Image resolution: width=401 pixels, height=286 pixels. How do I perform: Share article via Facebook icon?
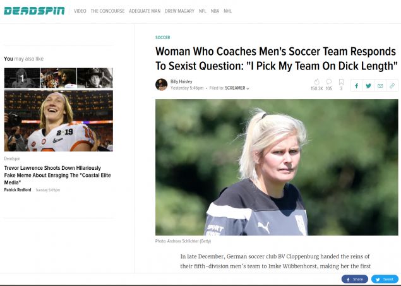pos(357,85)
